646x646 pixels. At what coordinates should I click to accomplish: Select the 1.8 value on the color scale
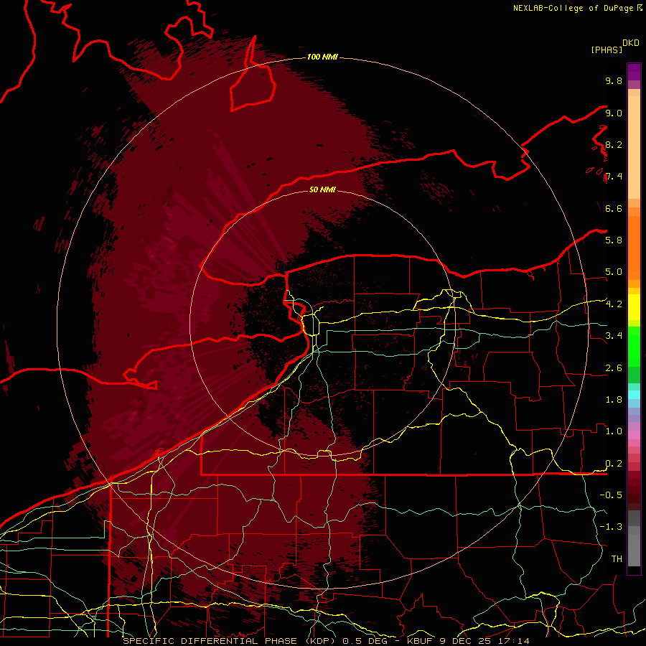(x=614, y=400)
